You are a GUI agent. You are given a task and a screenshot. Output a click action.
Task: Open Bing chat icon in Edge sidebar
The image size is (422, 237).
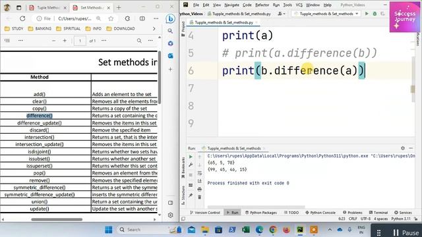tap(170, 18)
